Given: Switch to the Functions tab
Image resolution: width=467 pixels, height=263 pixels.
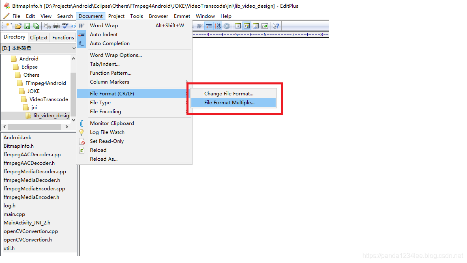Looking at the screenshot, I should (63, 38).
